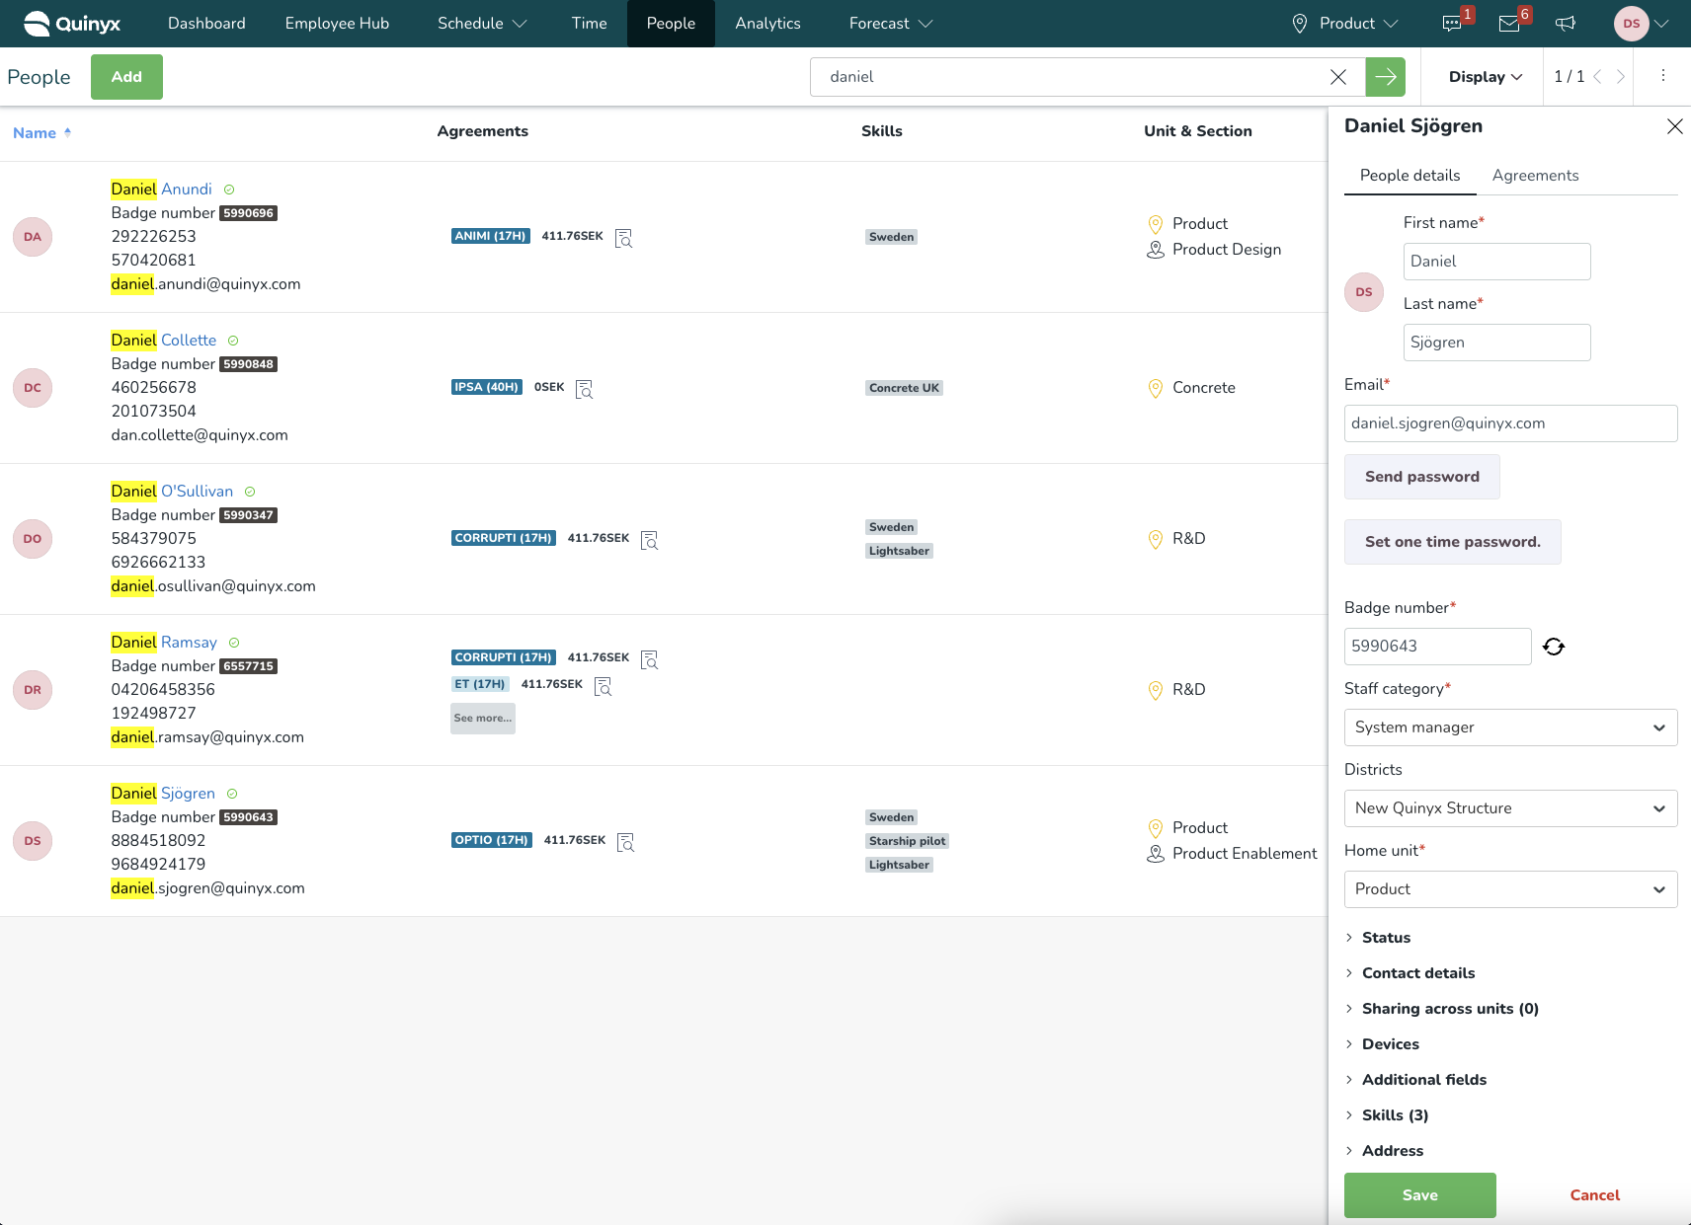Open the three-dot more options menu

[x=1663, y=76]
